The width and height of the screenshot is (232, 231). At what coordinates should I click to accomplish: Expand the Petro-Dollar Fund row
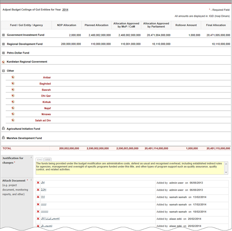[4, 53]
